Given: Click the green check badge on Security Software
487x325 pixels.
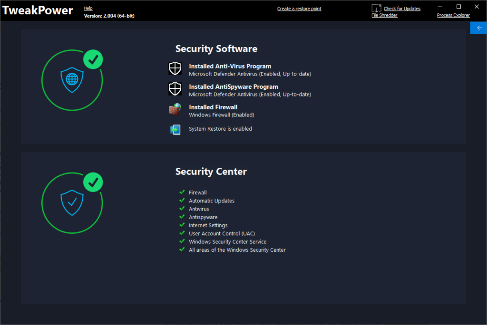Looking at the screenshot, I should click(93, 59).
